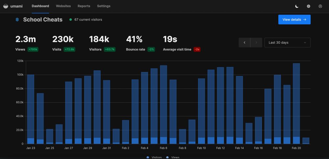
Task: Switch to the Websites tab
Action: (x=63, y=6)
